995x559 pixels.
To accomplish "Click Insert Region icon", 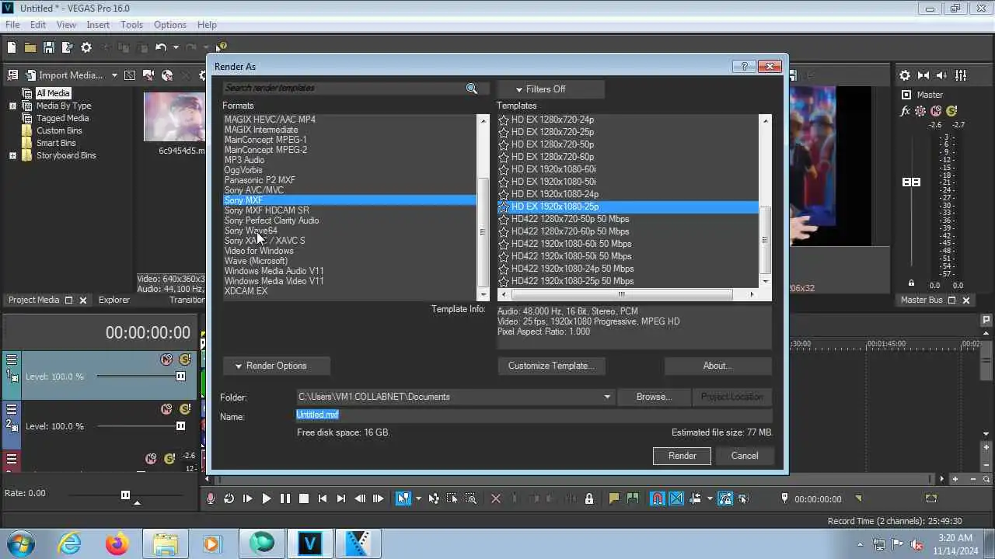I will pos(633,498).
